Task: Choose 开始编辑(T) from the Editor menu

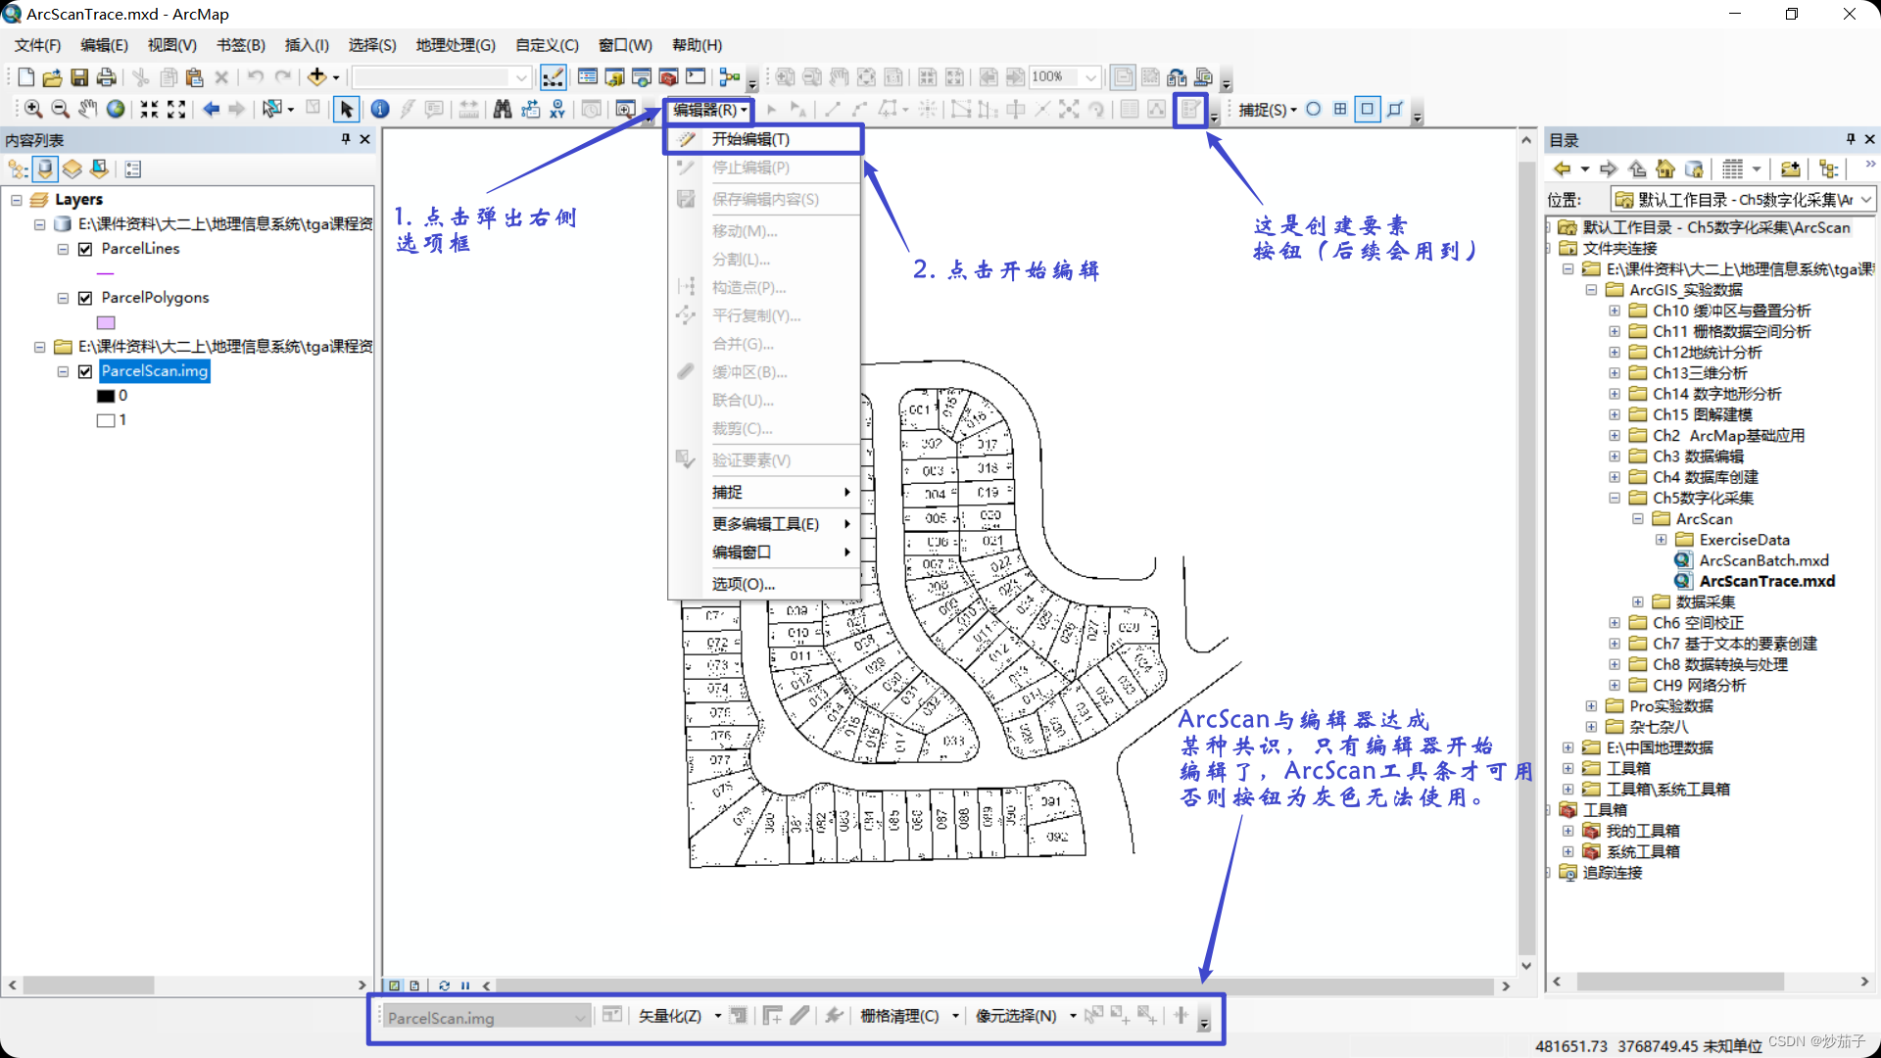Action: pyautogui.click(x=764, y=139)
